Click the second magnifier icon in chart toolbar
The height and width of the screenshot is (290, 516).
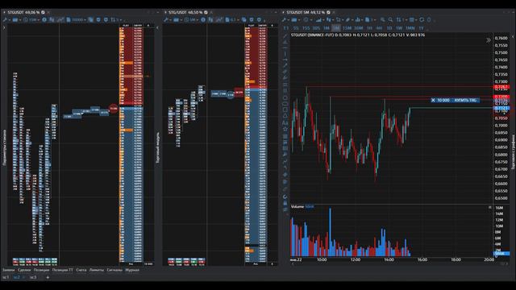pos(390,19)
